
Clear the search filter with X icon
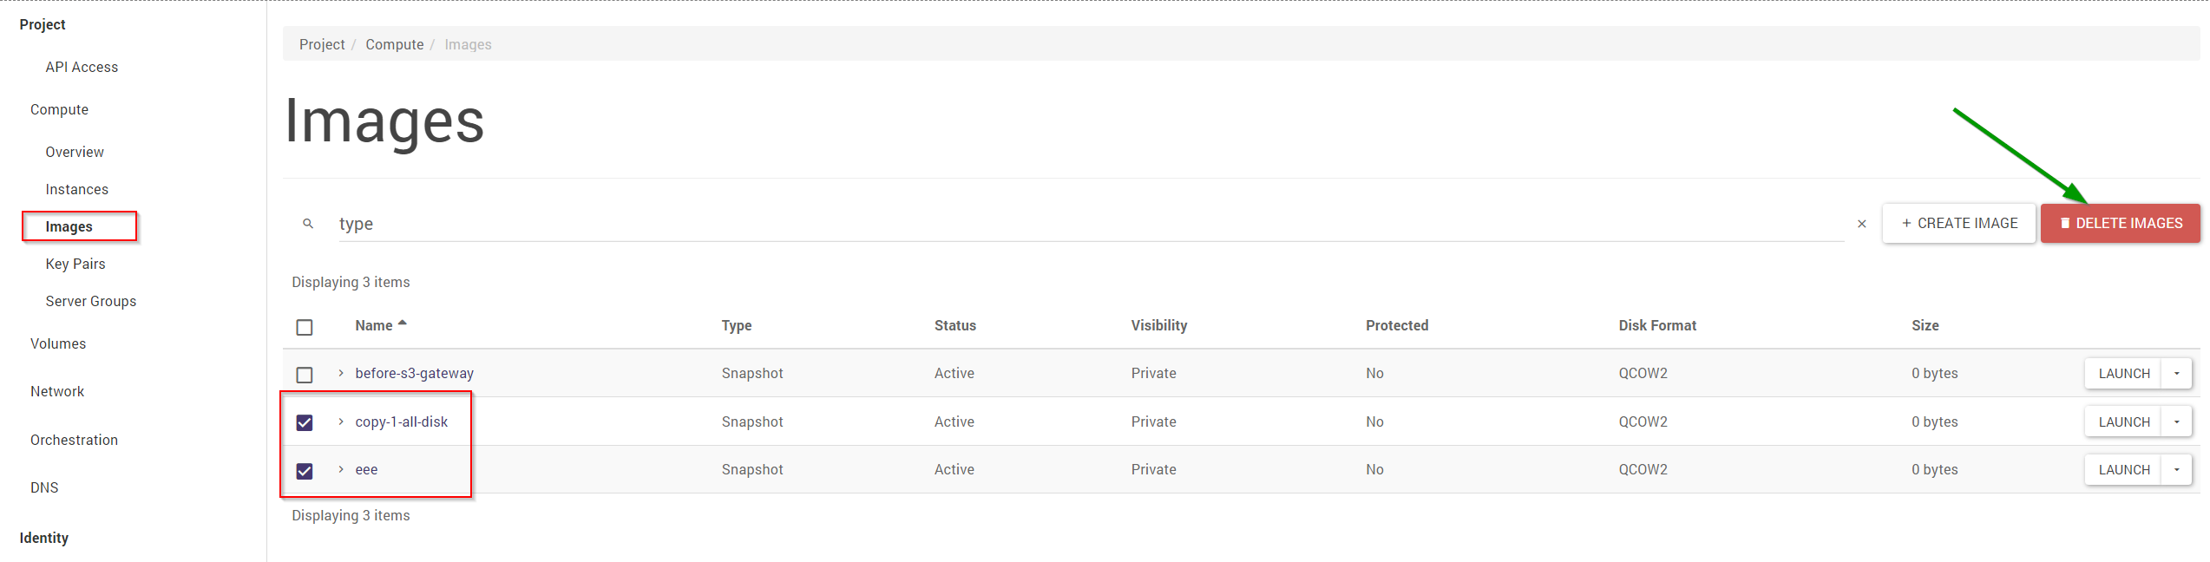click(x=1861, y=224)
